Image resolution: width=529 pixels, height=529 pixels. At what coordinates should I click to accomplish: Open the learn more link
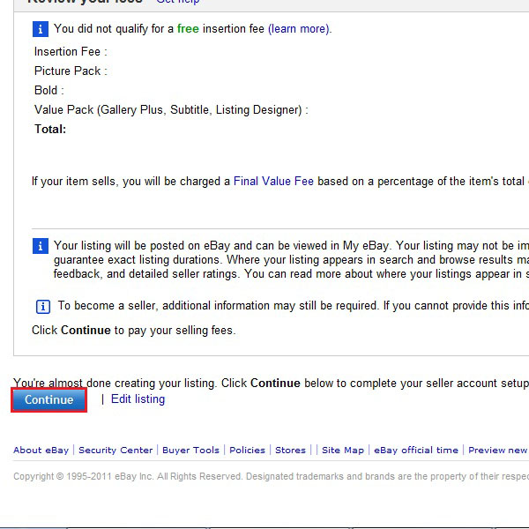pos(299,29)
